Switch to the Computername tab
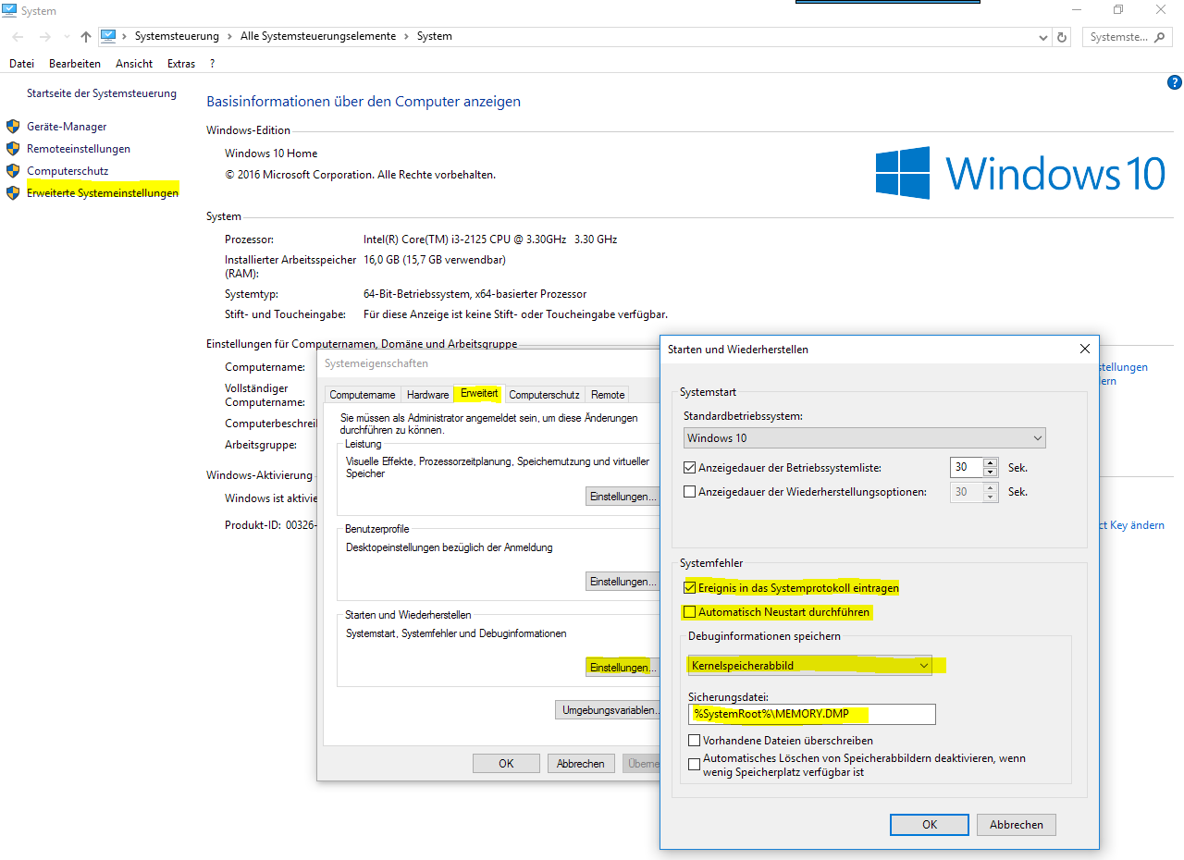 pos(363,395)
